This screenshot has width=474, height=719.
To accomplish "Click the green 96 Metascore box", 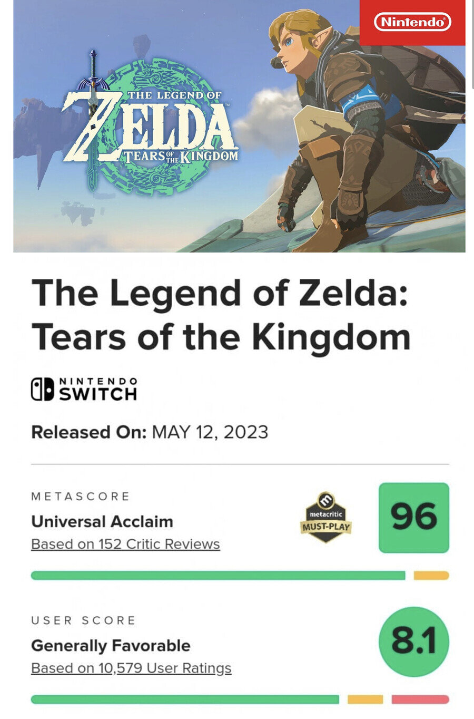I will point(414,518).
